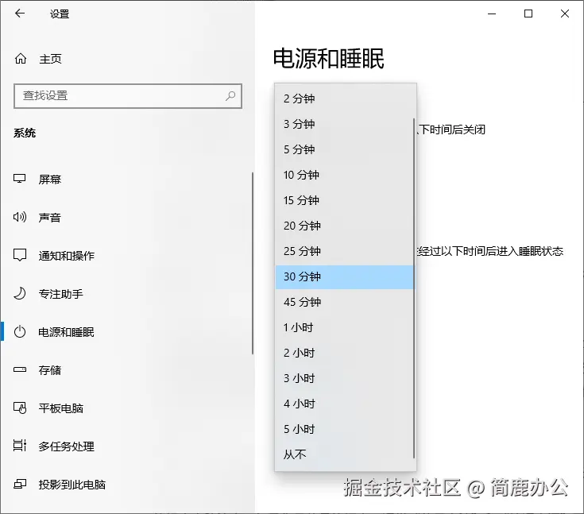Open 投影到此电脑 settings
This screenshot has height=514, width=584.
click(126, 485)
